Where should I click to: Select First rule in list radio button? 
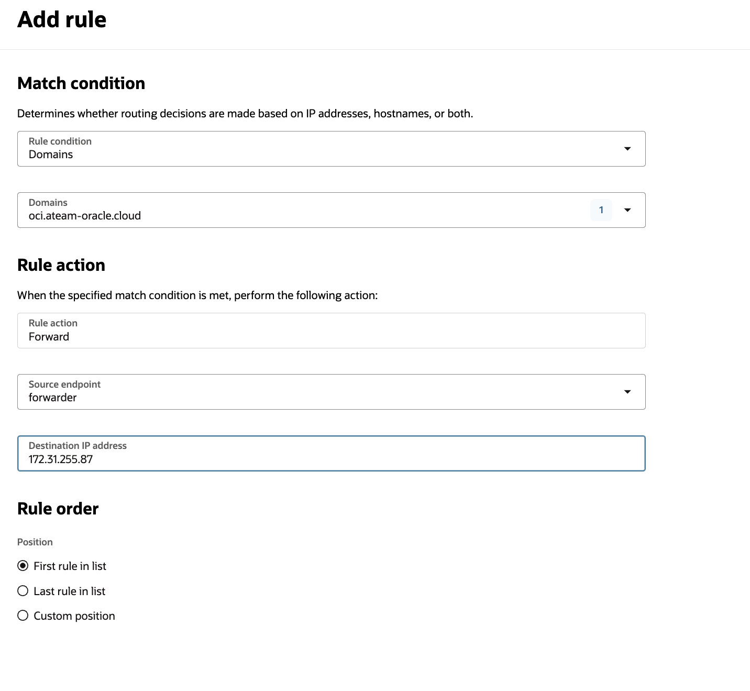(x=23, y=566)
